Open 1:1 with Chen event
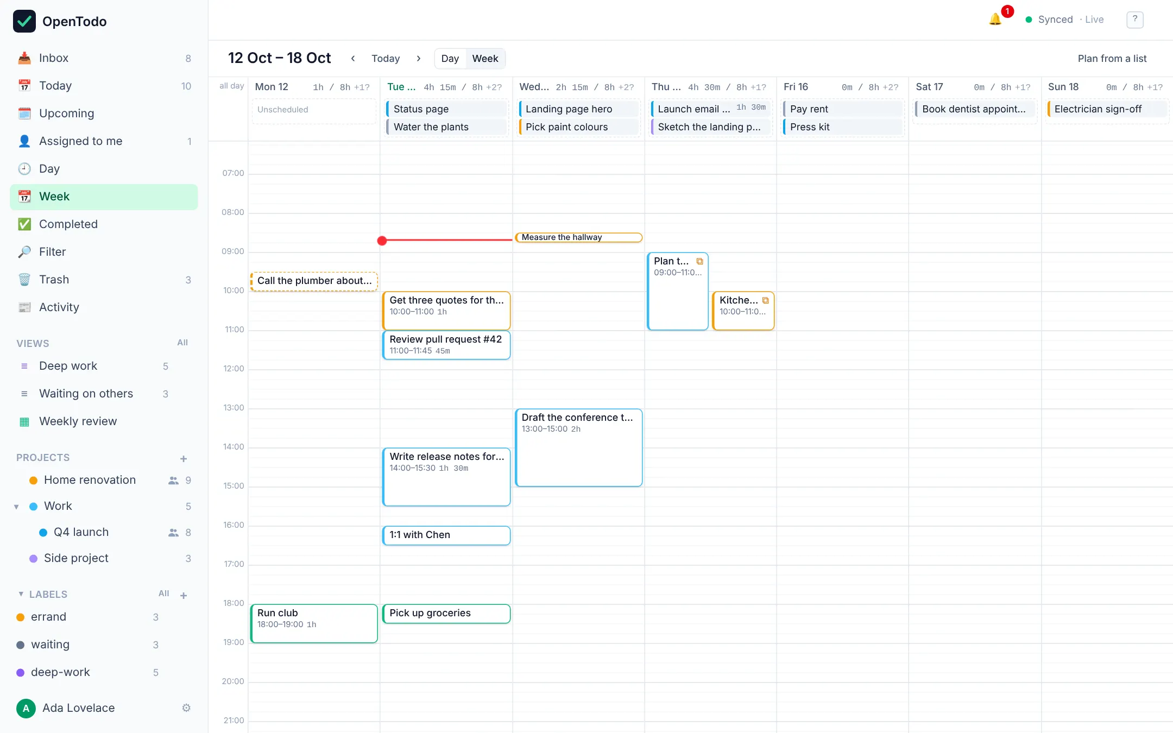The width and height of the screenshot is (1173, 733). pos(446,535)
